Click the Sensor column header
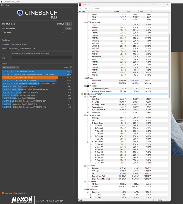Screen dimensions: 183x204 click(x=96, y=11)
